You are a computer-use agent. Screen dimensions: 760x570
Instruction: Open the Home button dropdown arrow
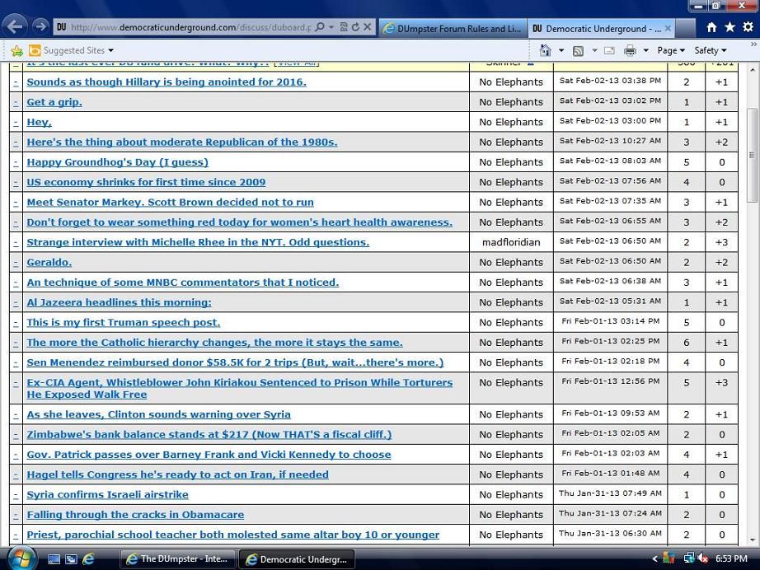pyautogui.click(x=561, y=50)
